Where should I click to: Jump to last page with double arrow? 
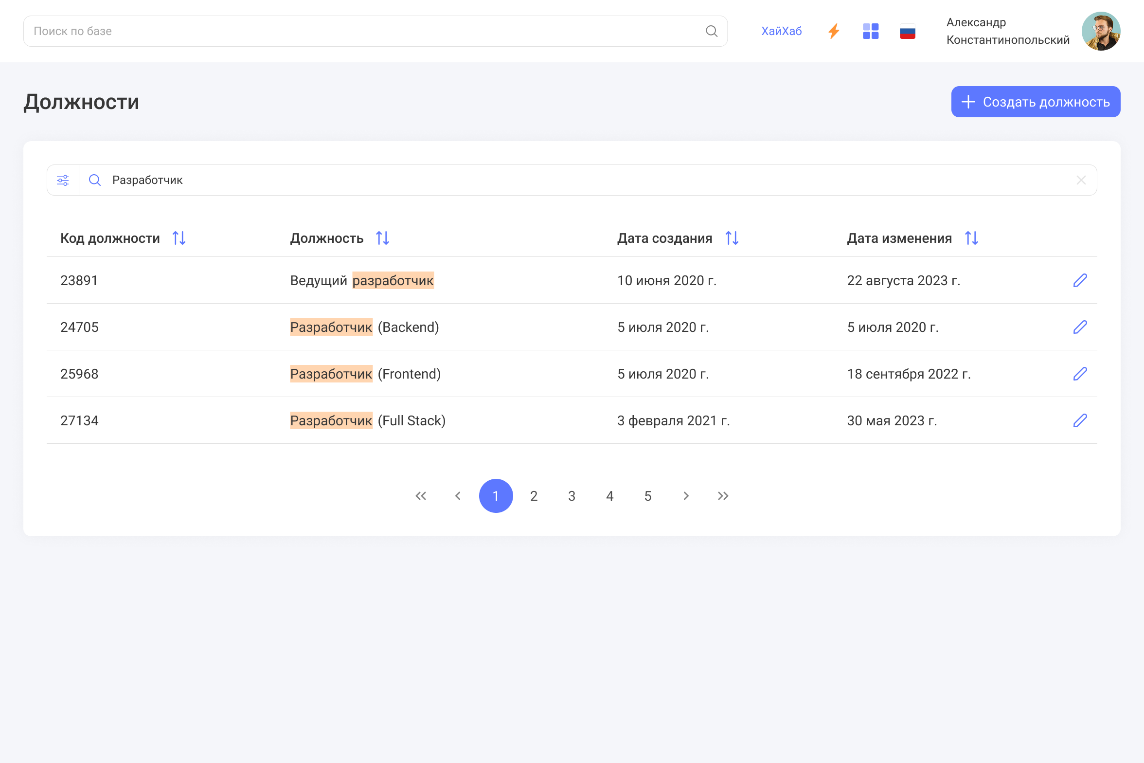(x=723, y=496)
